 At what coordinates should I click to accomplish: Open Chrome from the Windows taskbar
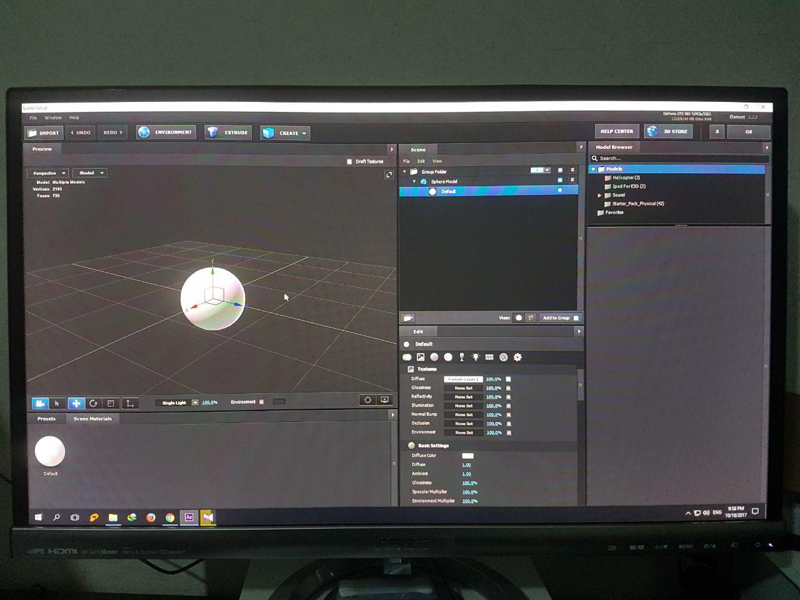pos(170,517)
